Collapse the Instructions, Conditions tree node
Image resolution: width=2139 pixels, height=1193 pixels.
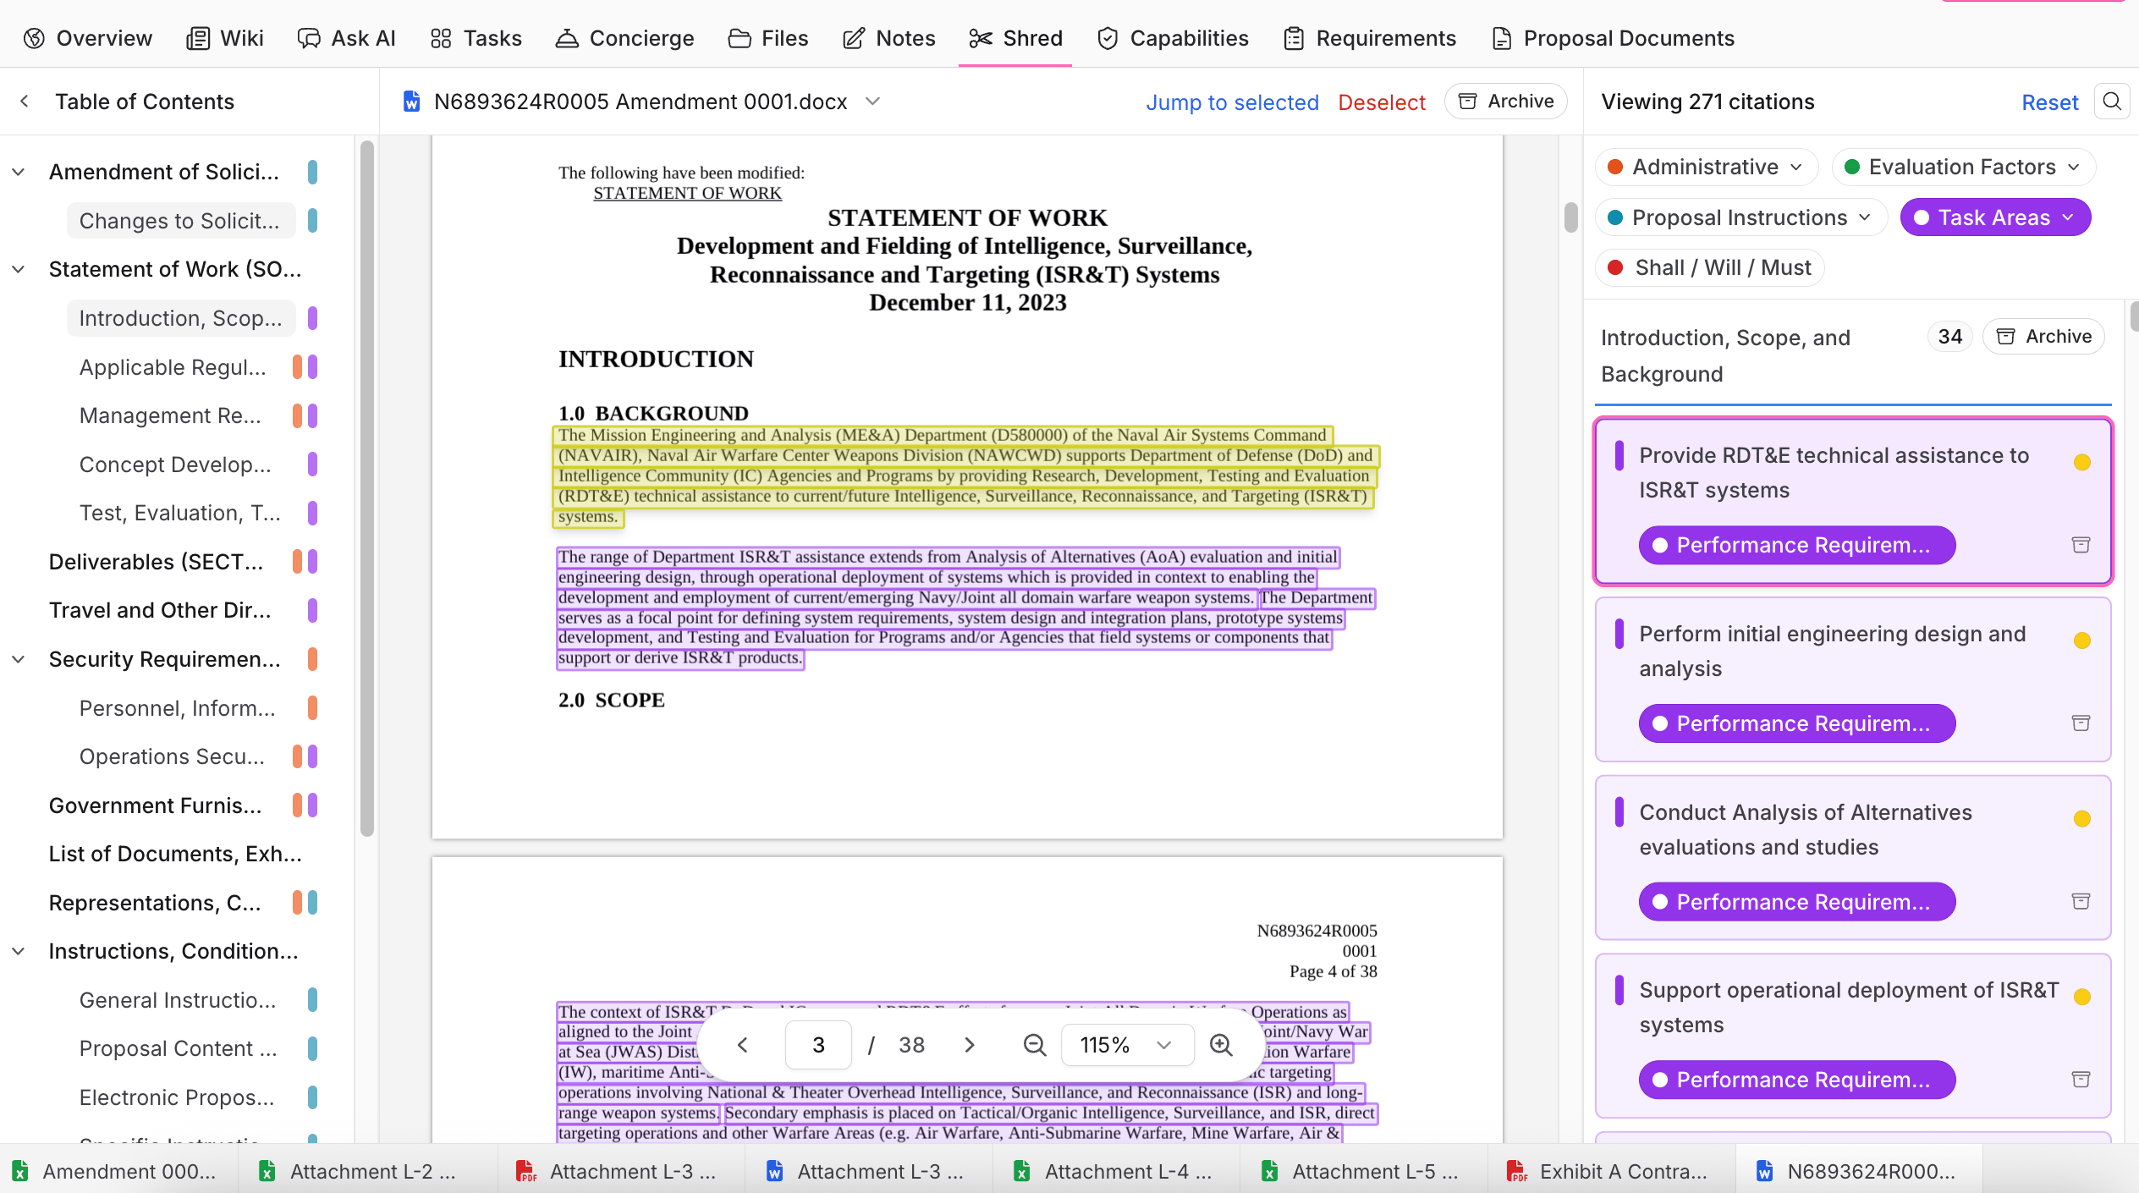pos(19,951)
